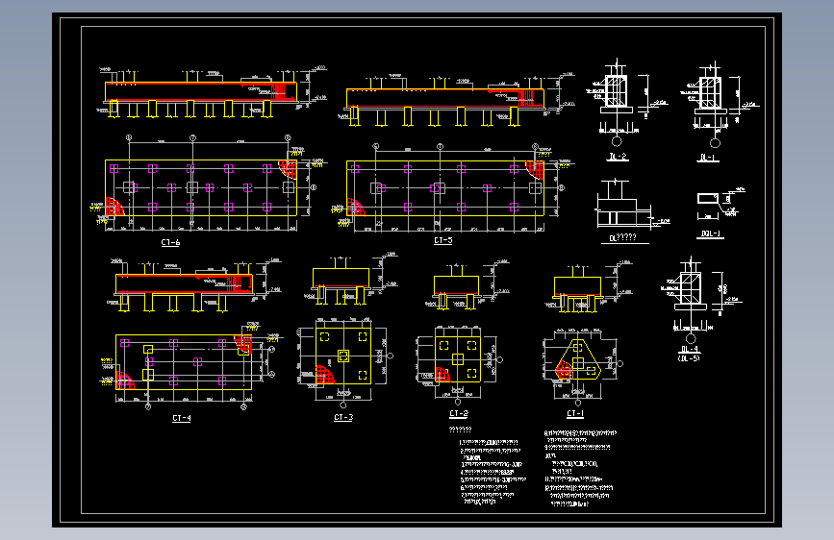The height and width of the screenshot is (540, 834).
Task: Select the CT-4 drawing title label
Action: pos(182,418)
